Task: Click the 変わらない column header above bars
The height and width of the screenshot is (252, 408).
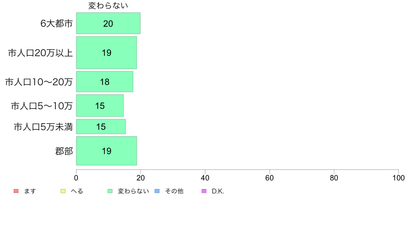Action: coord(108,5)
